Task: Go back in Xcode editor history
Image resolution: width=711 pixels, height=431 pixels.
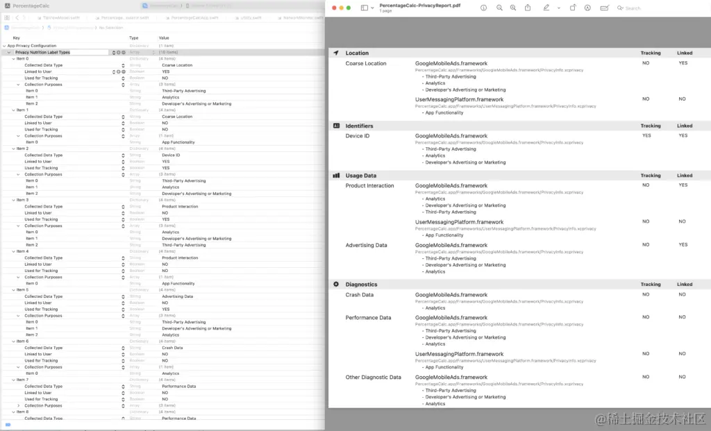Action: [17, 17]
